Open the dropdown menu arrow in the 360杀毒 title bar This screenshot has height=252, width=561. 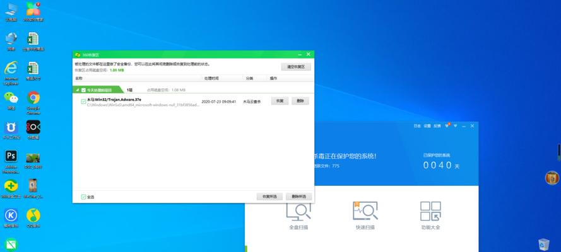click(456, 126)
